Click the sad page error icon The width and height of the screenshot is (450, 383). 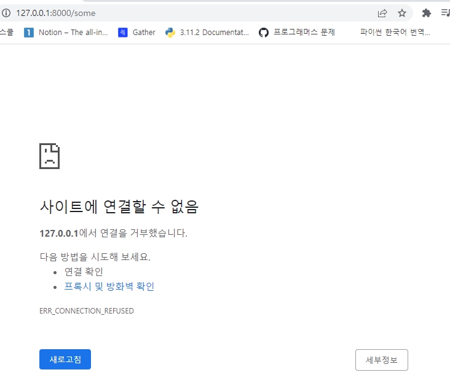(x=49, y=156)
